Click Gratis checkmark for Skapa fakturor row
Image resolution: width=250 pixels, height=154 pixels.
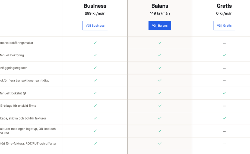coord(224,118)
